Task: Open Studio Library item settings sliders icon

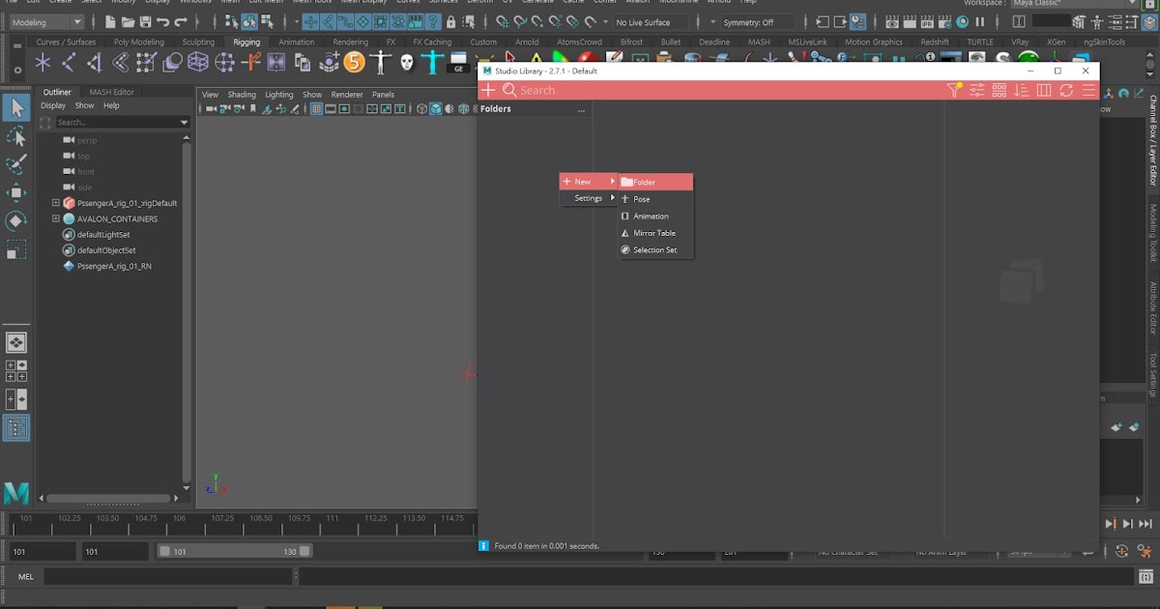Action: [978, 90]
